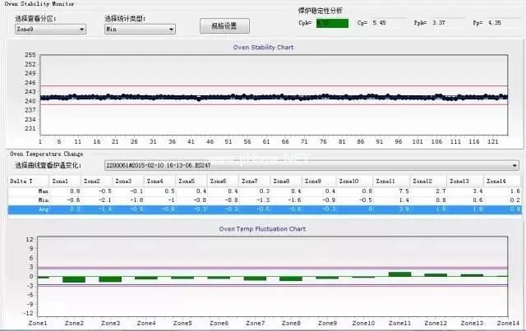Select the Zone5 column header
Image resolution: width=526 pixels, height=331 pixels.
click(x=191, y=181)
